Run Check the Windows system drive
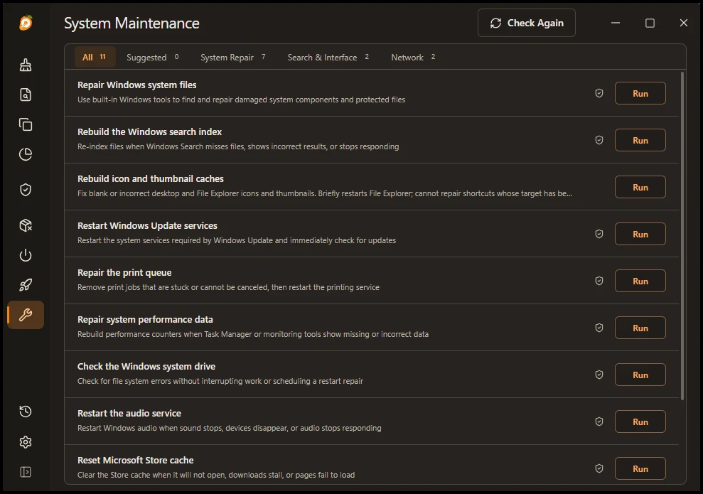The width and height of the screenshot is (703, 494). coord(640,375)
